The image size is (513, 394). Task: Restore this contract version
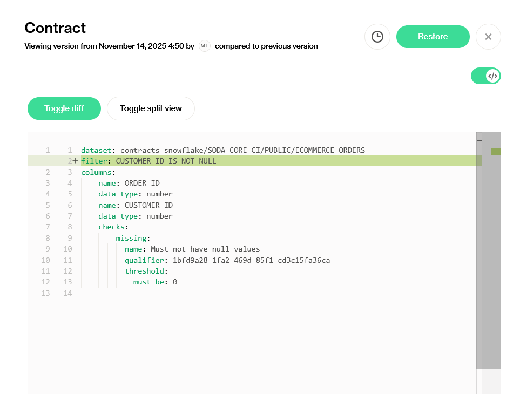[x=433, y=37]
